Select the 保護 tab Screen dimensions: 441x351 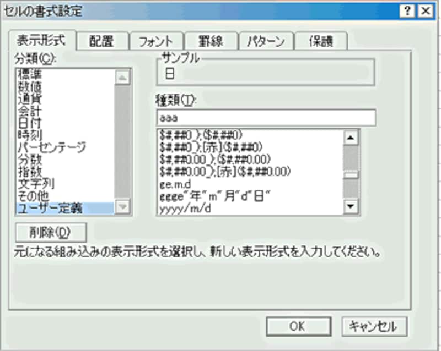pos(321,41)
